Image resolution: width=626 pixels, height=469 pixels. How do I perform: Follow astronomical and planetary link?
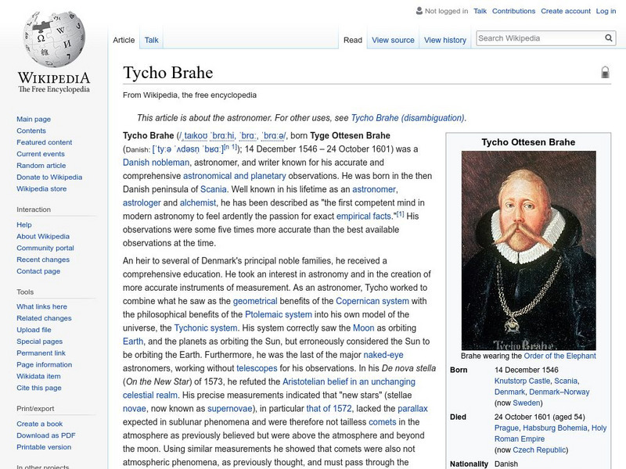coord(234,176)
